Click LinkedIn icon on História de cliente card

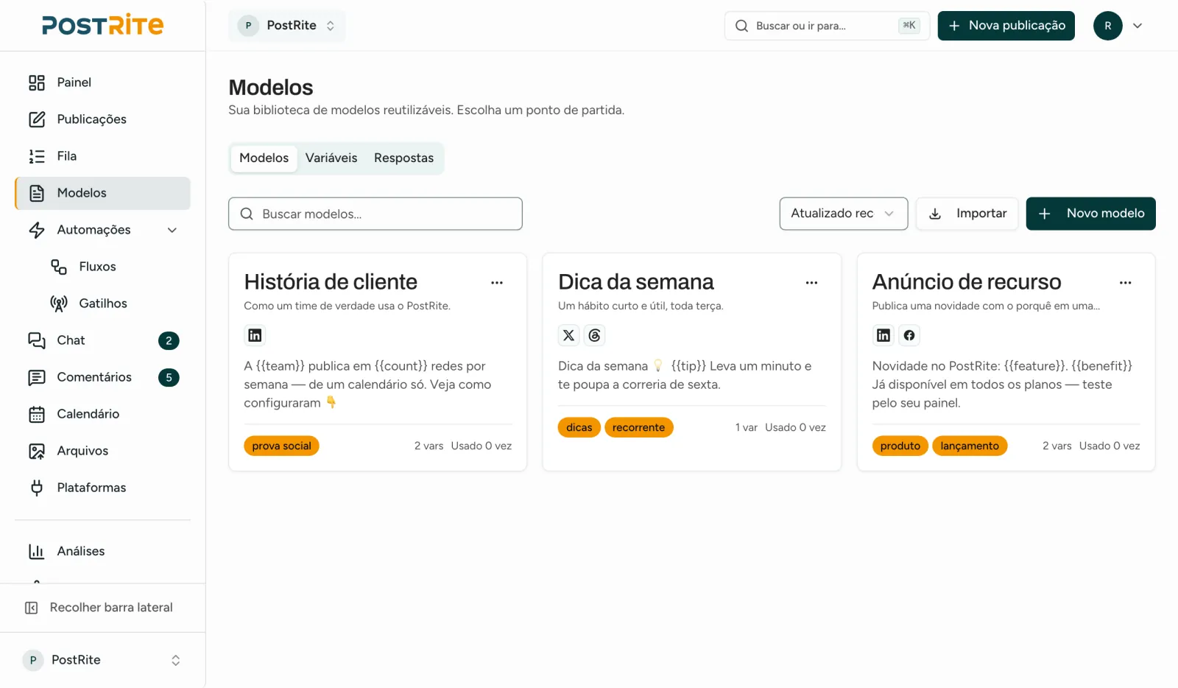tap(255, 336)
